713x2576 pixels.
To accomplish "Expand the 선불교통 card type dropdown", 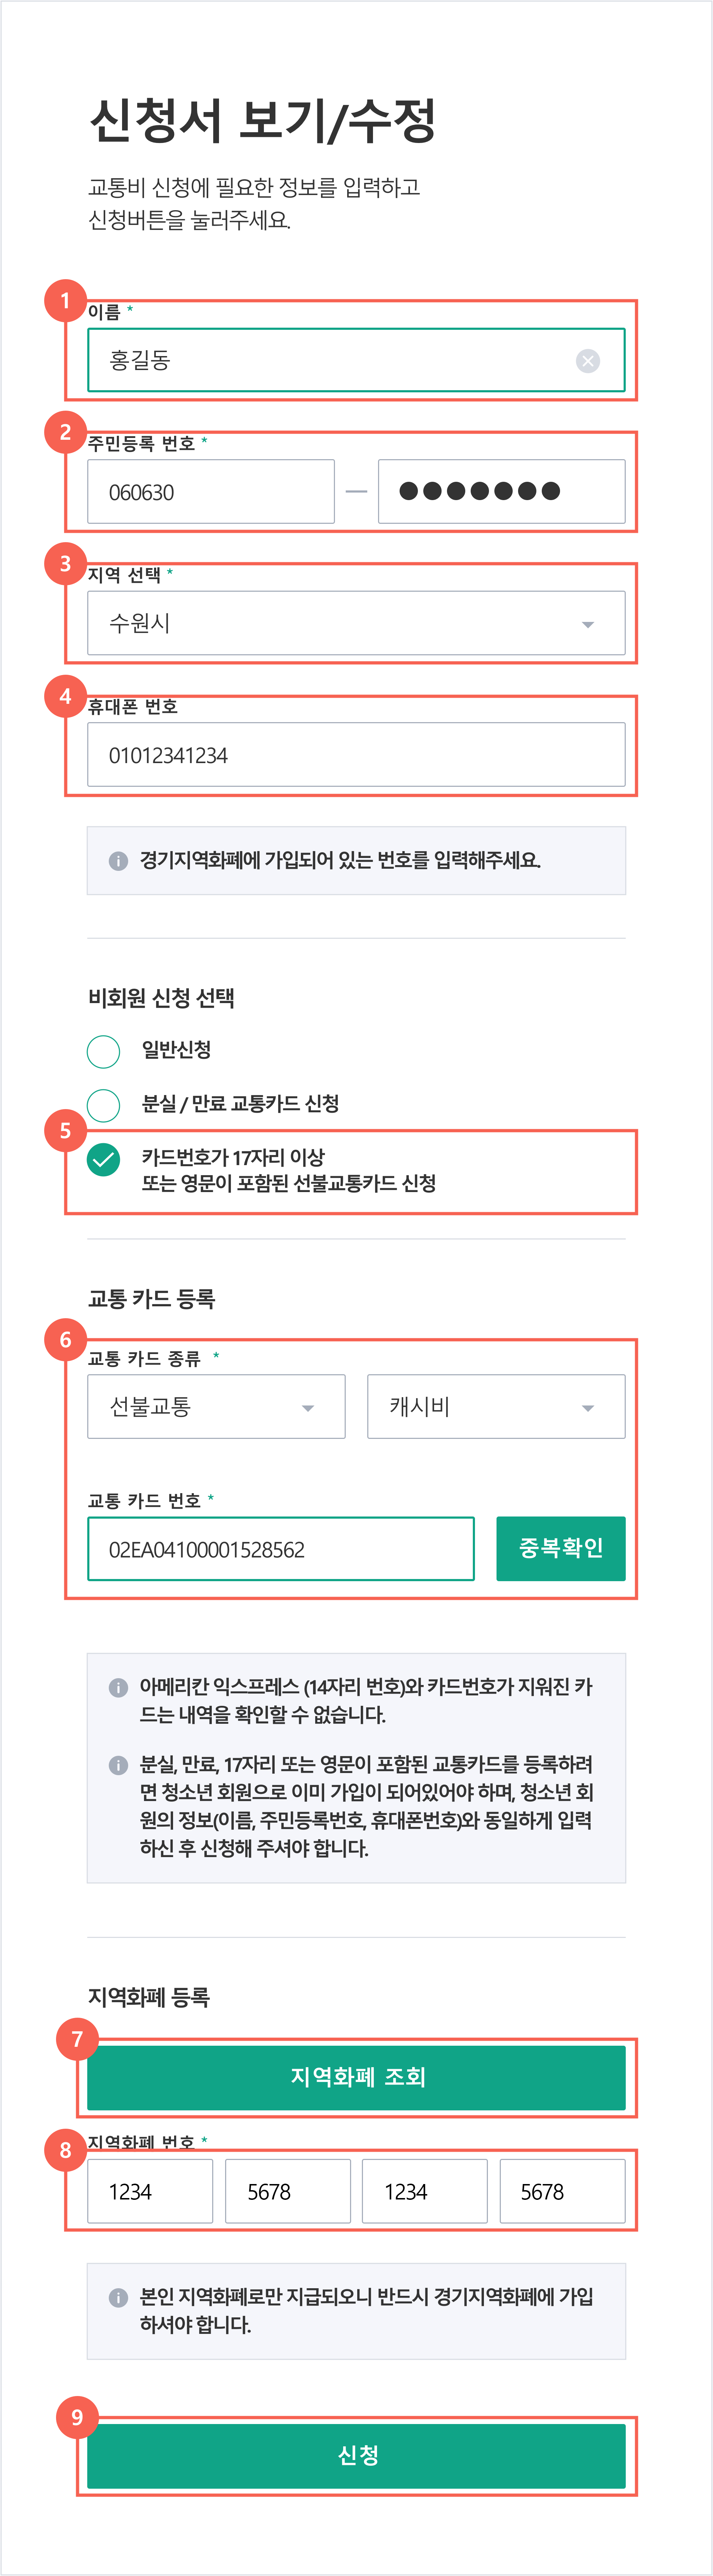I will 217,1407.
